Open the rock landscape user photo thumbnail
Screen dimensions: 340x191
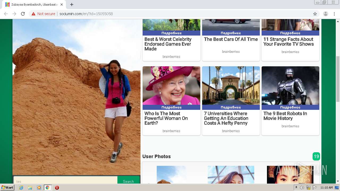tap(171, 175)
